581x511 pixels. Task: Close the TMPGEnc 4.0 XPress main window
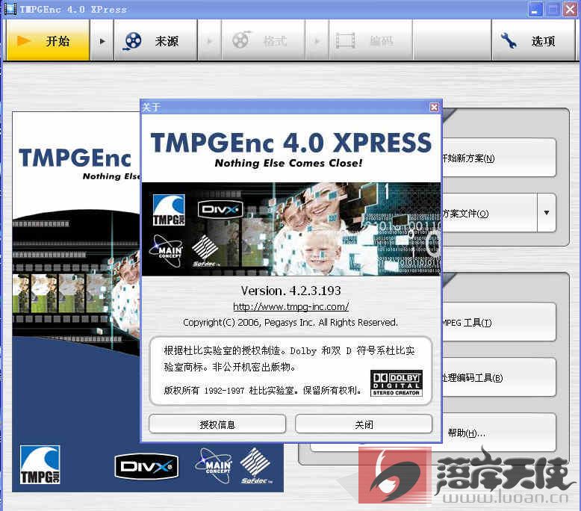[x=571, y=9]
